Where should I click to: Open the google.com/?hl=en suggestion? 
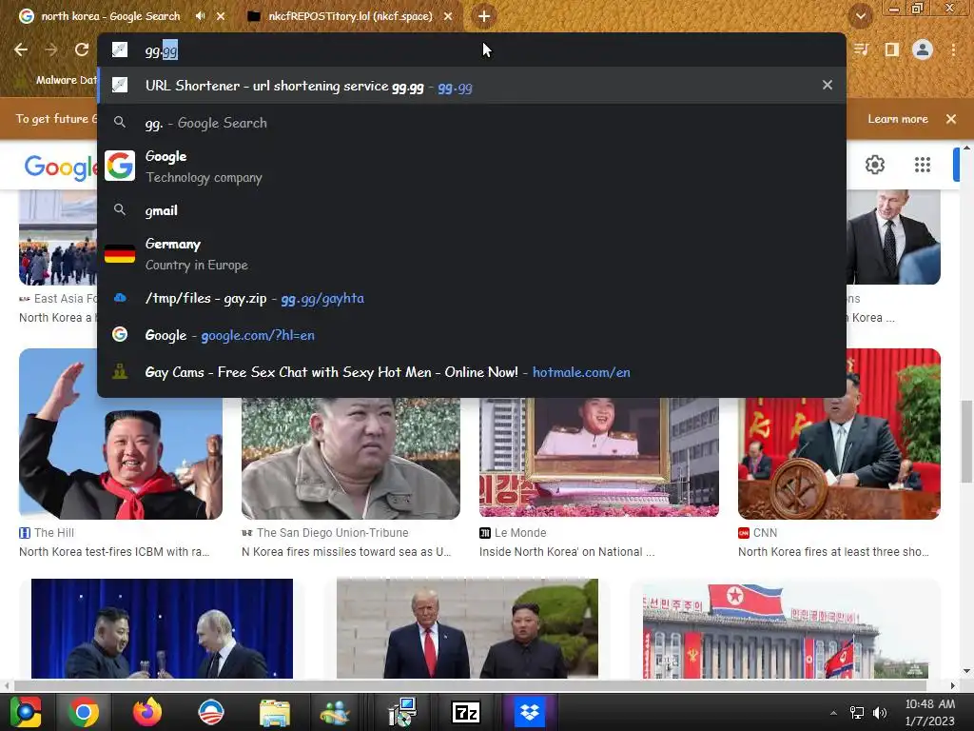[x=472, y=335]
